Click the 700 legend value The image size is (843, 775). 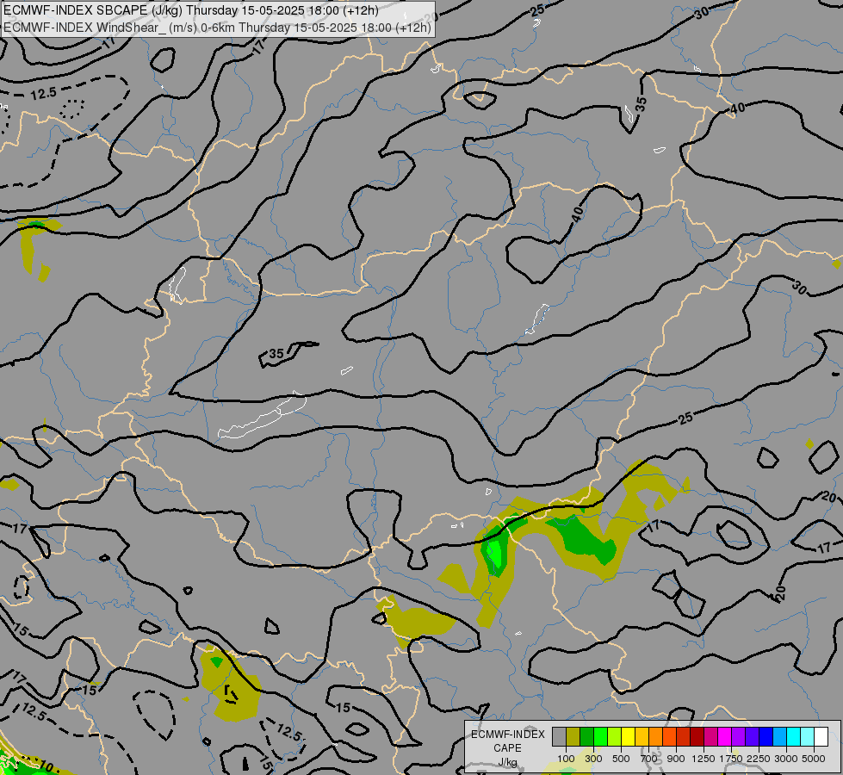(649, 759)
